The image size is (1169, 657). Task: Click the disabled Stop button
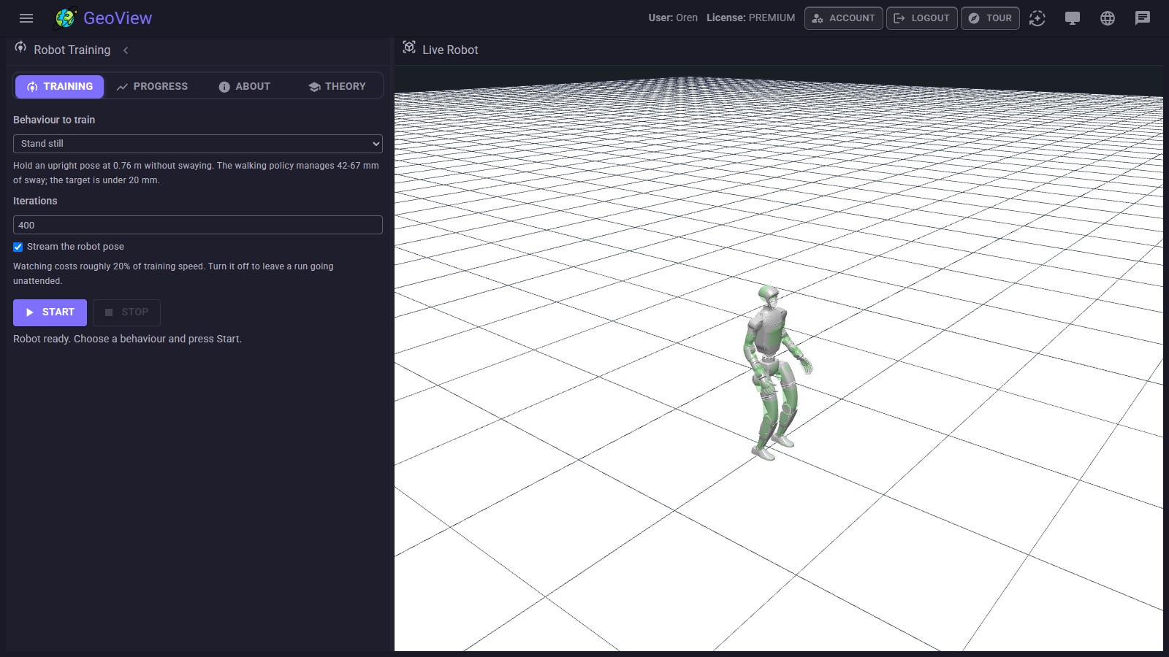click(126, 312)
